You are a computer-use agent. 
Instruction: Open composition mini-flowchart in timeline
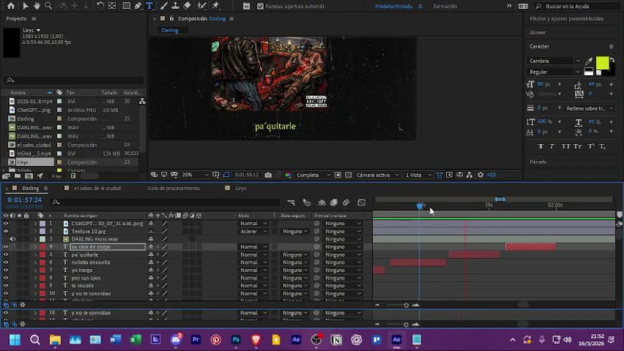pos(291,202)
